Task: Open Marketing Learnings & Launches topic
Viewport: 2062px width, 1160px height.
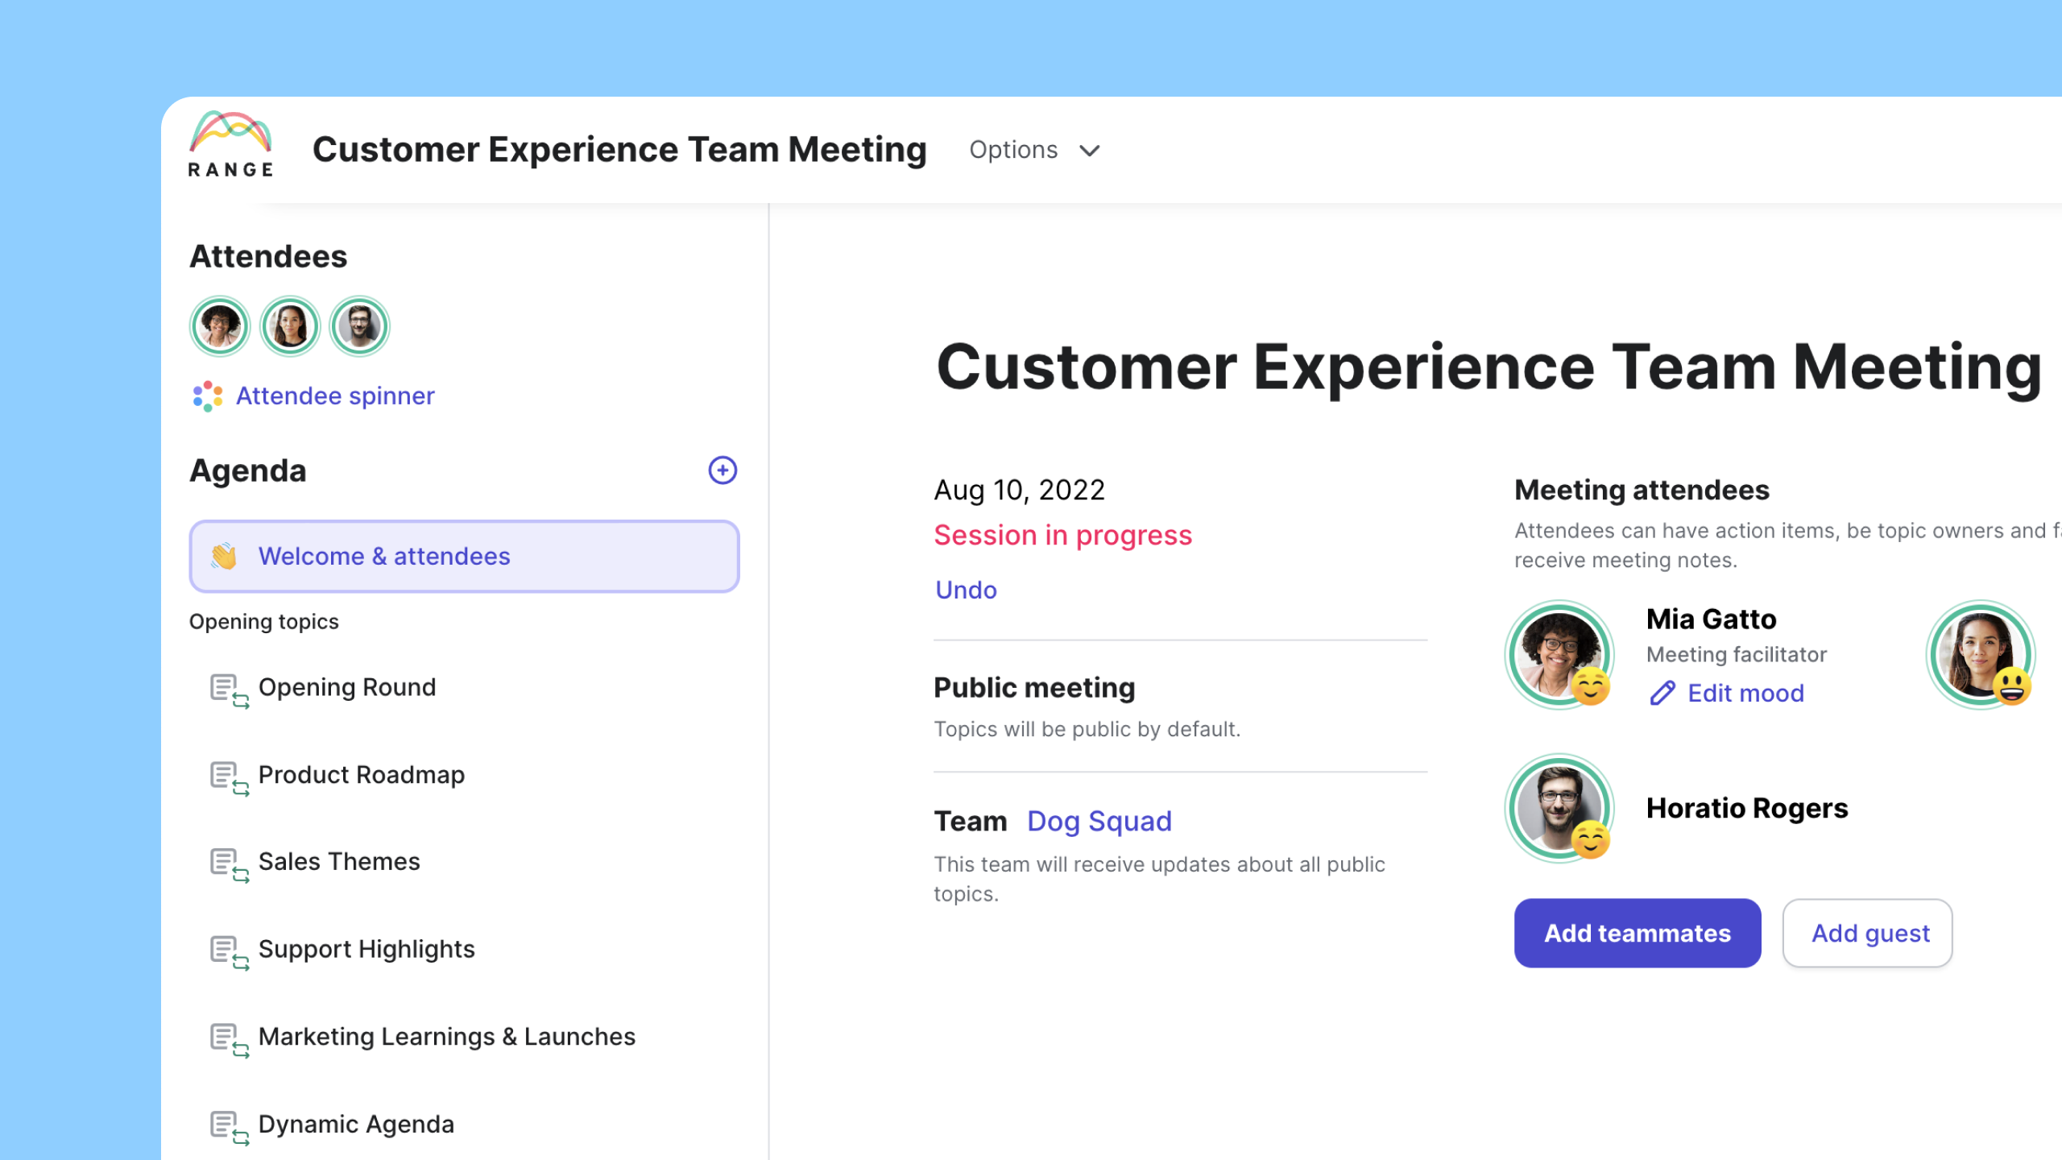Action: point(447,1037)
